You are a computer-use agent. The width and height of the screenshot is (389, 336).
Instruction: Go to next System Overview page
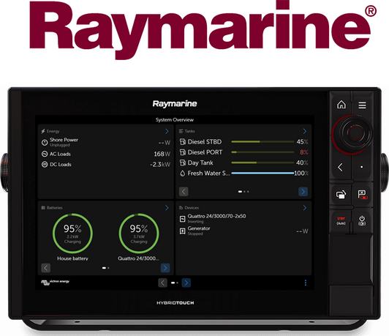coord(186,283)
